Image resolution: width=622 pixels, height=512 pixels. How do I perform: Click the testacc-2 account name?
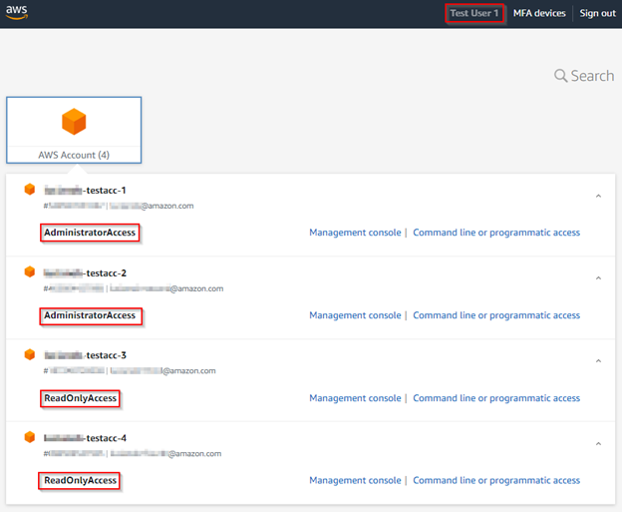click(85, 272)
